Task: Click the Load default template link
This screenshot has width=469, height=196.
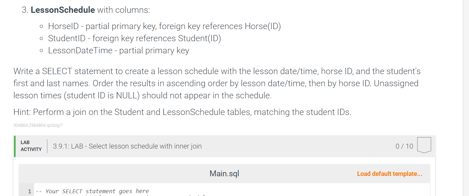Action: coord(389,174)
